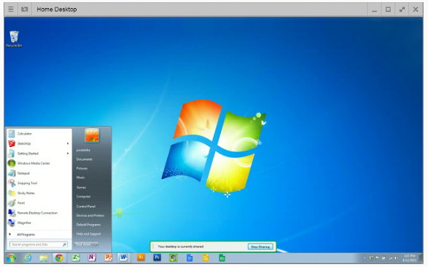Image resolution: width=428 pixels, height=267 pixels.
Task: Open Control Panel from the Start menu
Action: click(86, 206)
